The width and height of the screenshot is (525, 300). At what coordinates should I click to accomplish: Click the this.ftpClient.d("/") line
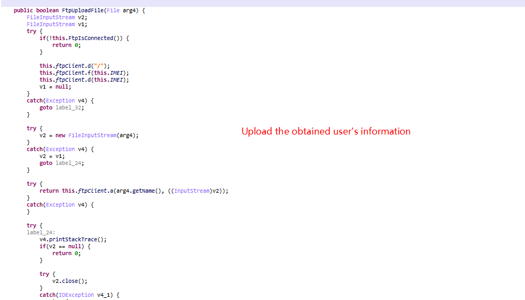point(75,66)
